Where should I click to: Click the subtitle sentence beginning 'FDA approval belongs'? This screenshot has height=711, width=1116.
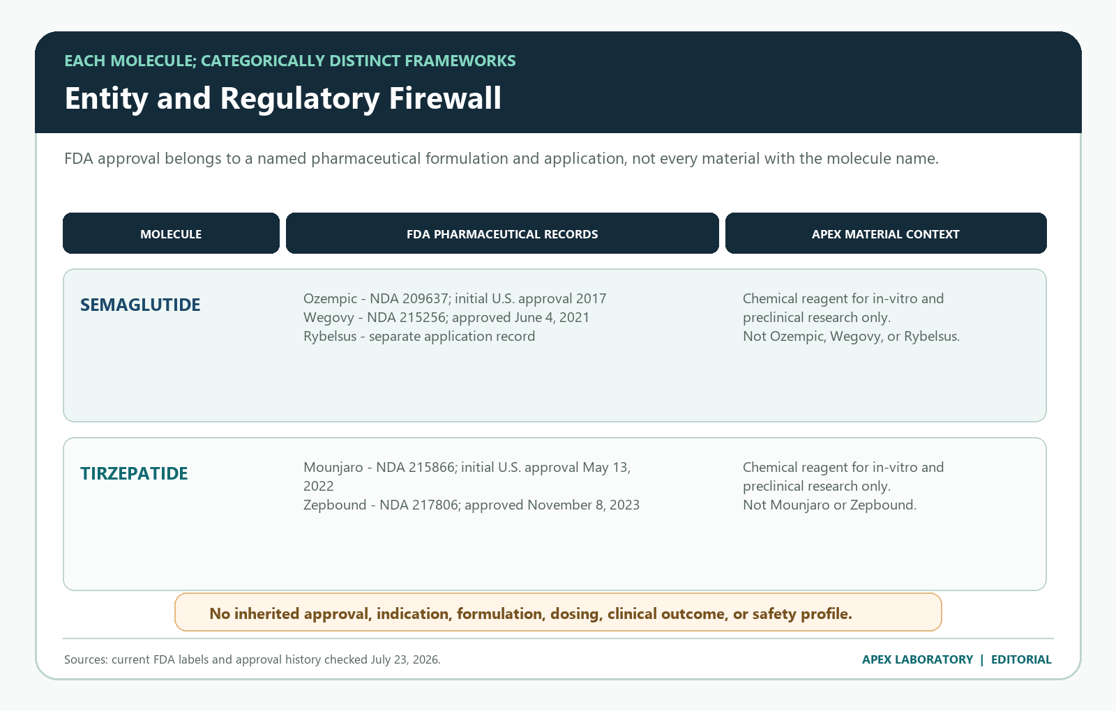pos(502,158)
